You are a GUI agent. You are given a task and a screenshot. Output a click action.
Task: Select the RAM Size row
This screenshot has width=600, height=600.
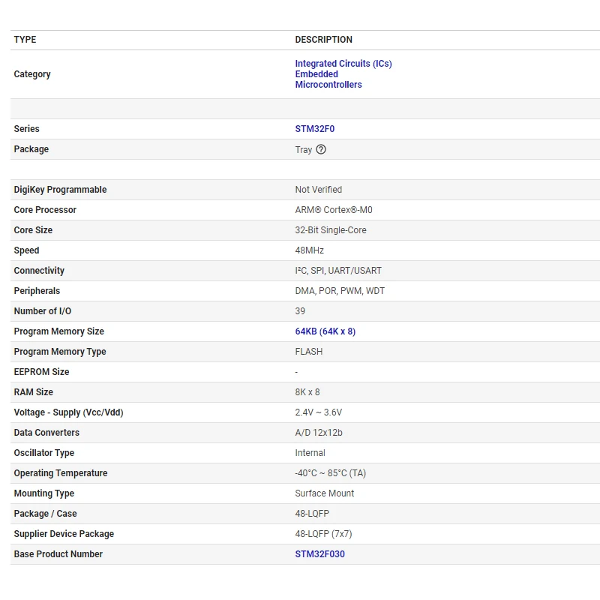click(x=34, y=391)
